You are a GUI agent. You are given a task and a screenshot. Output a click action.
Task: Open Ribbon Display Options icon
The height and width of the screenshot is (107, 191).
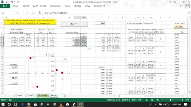[x=175, y=2]
